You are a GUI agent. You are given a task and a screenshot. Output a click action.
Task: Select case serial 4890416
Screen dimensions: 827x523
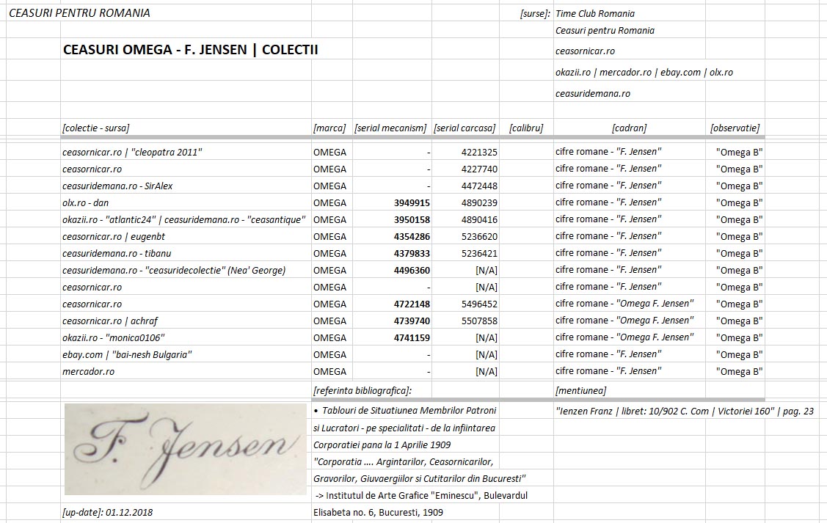coord(479,220)
